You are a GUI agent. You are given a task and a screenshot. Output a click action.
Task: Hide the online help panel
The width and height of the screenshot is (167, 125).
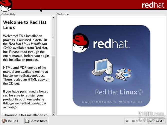click(x=10, y=121)
